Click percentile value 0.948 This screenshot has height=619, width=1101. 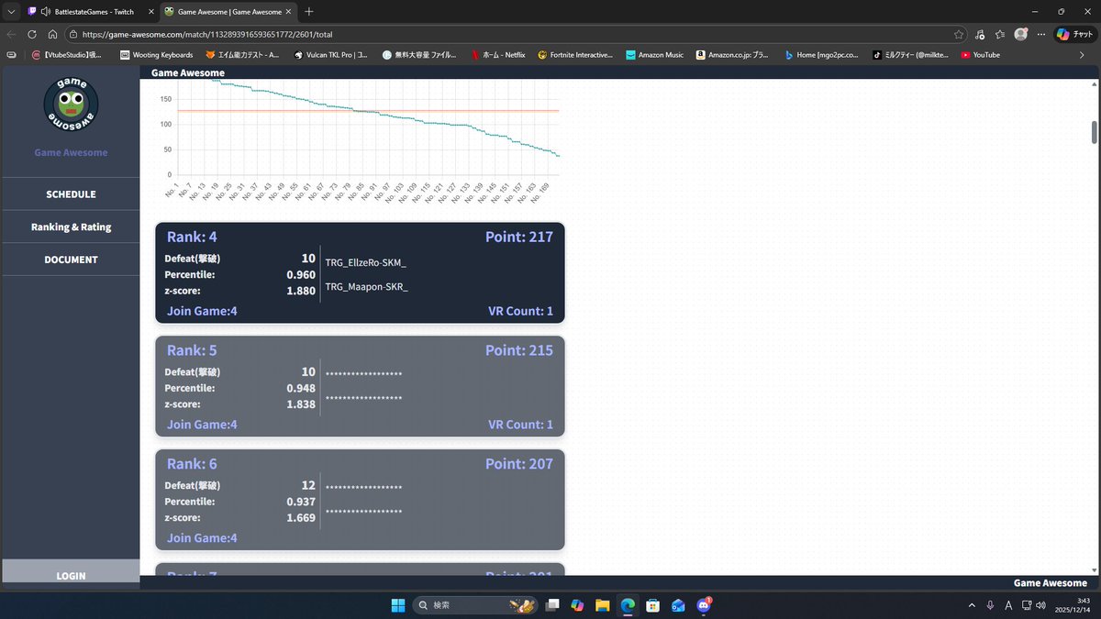tap(301, 388)
